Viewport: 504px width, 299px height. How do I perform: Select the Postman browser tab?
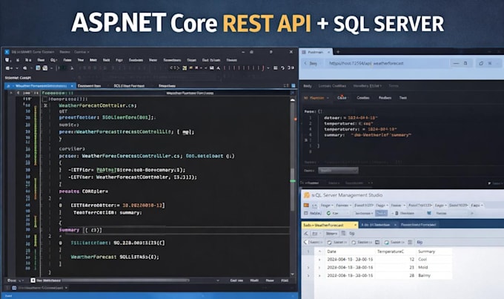315,52
